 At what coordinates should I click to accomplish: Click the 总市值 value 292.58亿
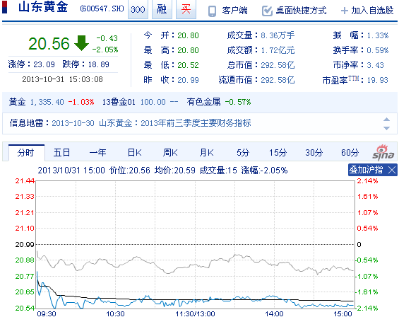tap(278, 65)
